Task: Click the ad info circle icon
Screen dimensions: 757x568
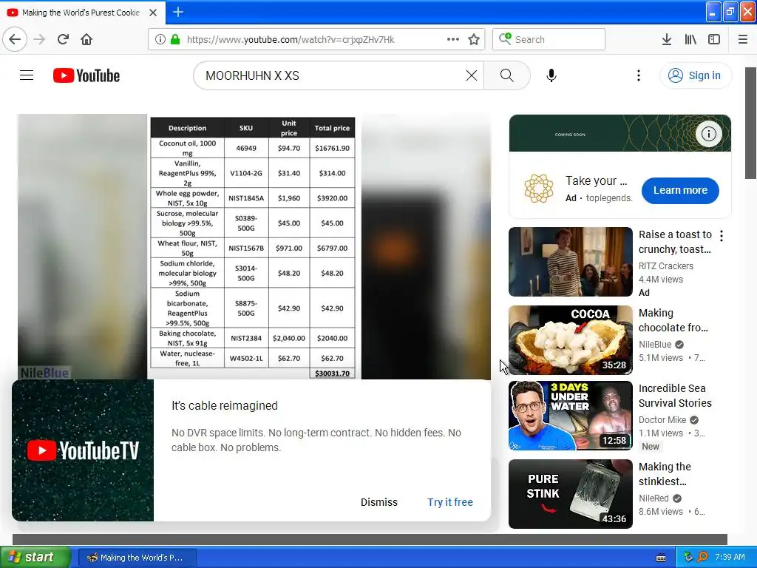Action: point(709,134)
